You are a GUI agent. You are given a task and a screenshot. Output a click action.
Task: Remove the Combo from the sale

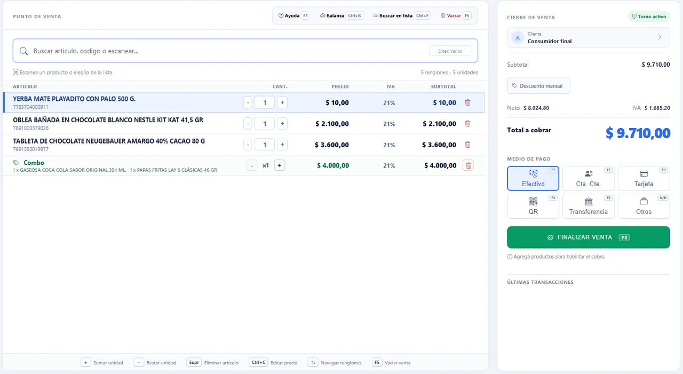pyautogui.click(x=468, y=165)
